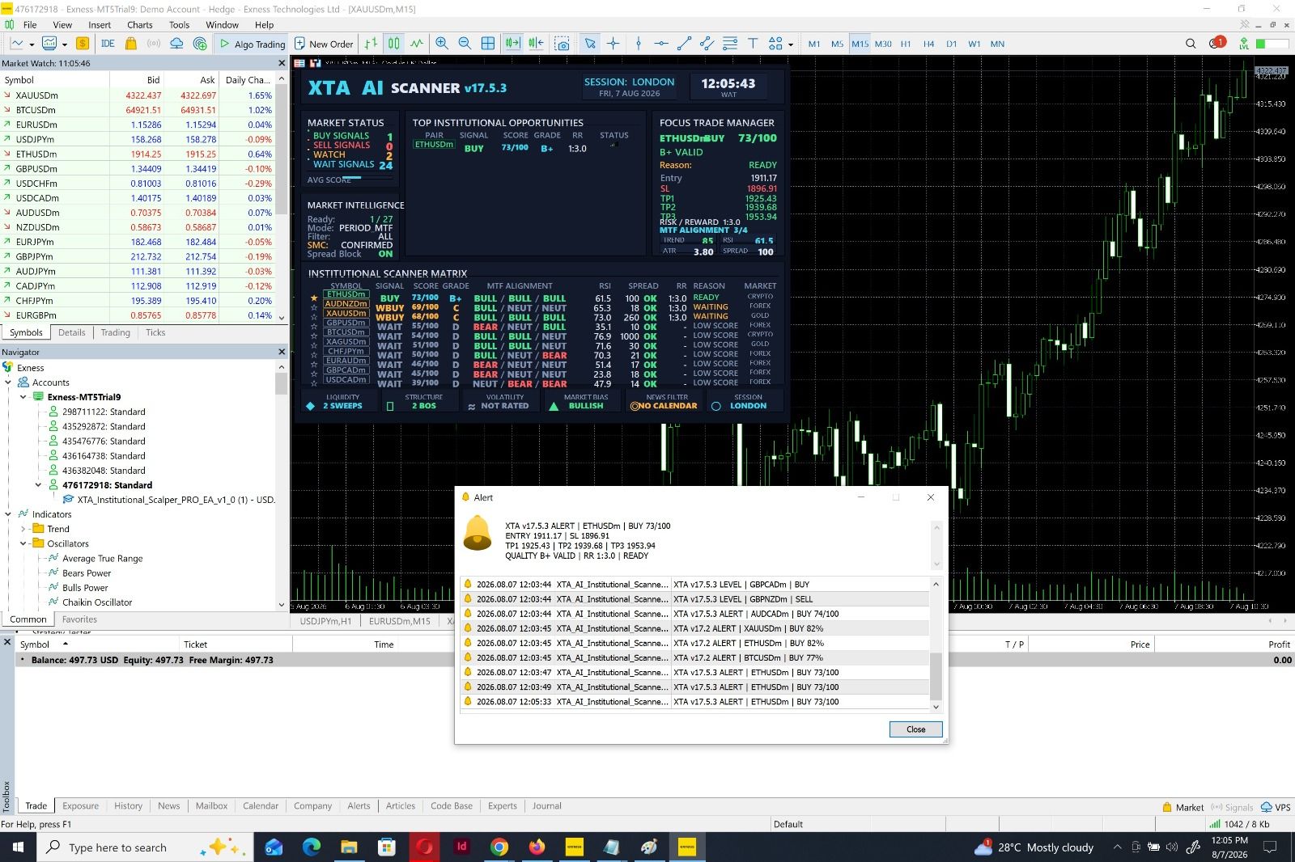The width and height of the screenshot is (1295, 862).
Task: Switch chart to line chart type
Action: (416, 44)
